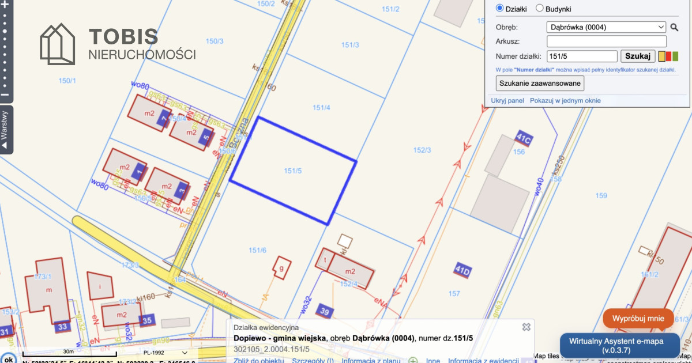Click the Arkusz input field

point(606,41)
